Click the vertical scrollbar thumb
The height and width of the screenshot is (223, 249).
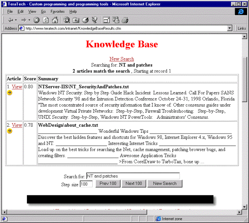(245, 79)
